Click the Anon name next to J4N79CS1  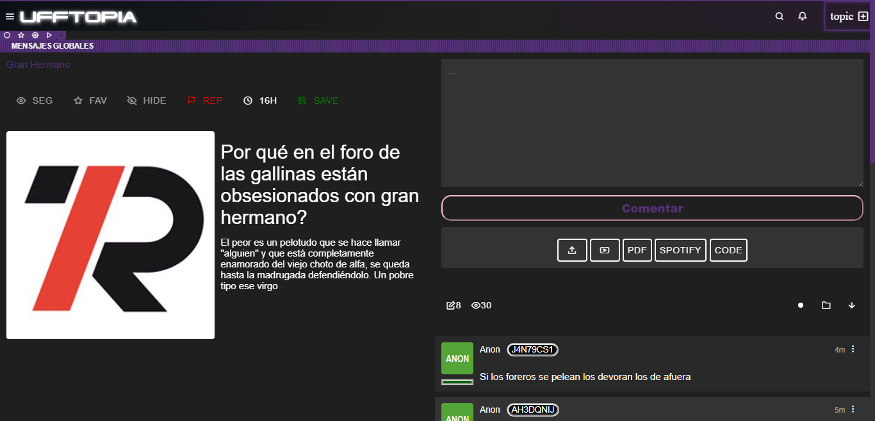[490, 349]
